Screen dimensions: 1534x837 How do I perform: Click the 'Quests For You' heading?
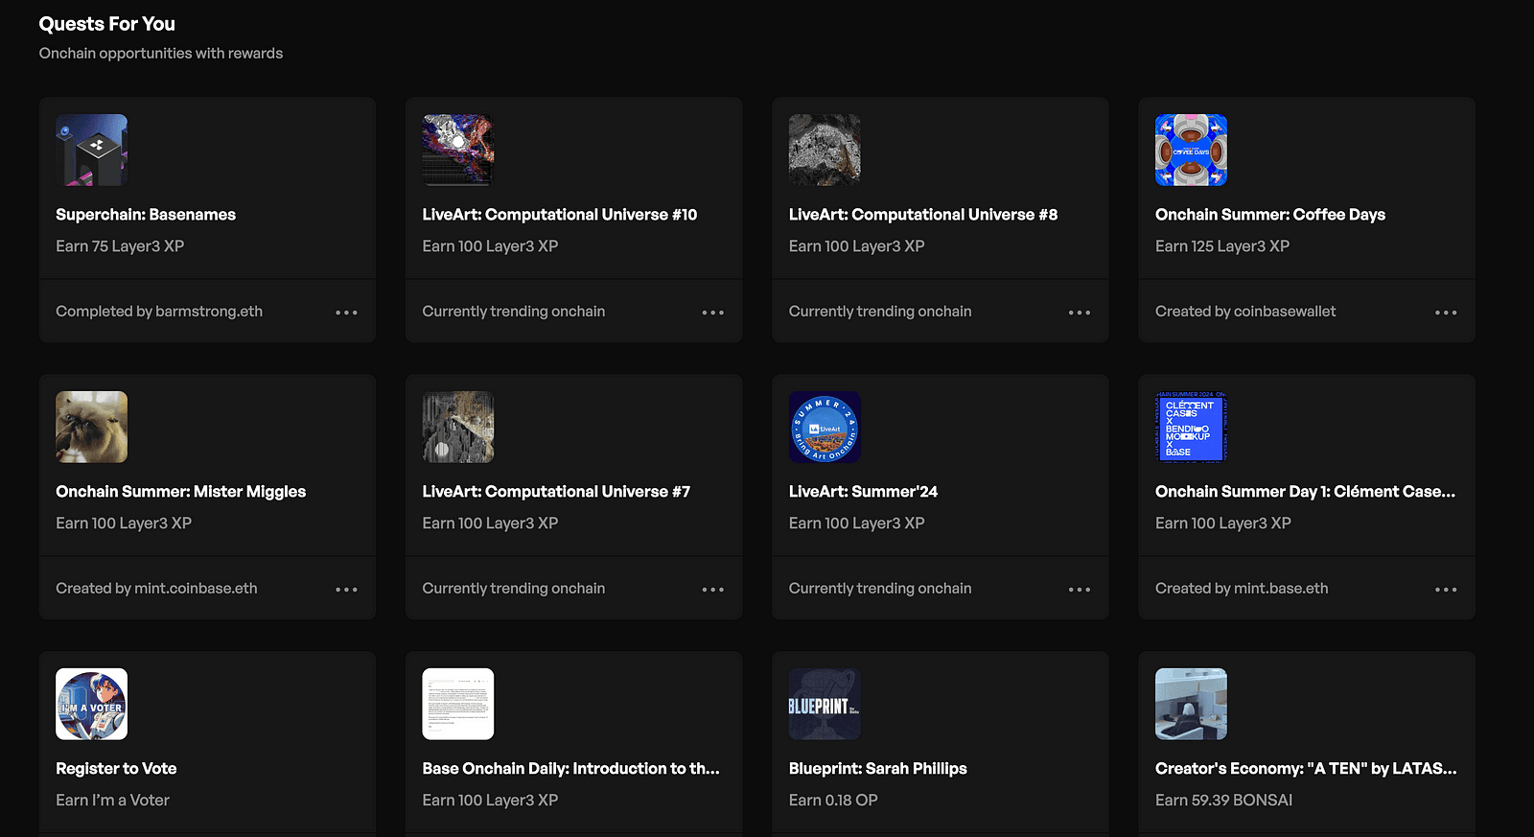click(107, 24)
